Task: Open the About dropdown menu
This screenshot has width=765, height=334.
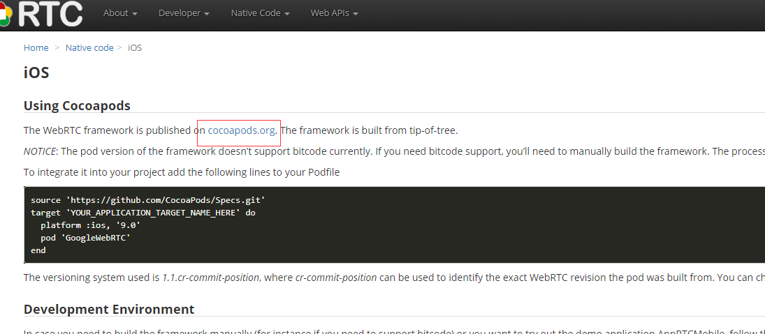Action: [x=120, y=13]
